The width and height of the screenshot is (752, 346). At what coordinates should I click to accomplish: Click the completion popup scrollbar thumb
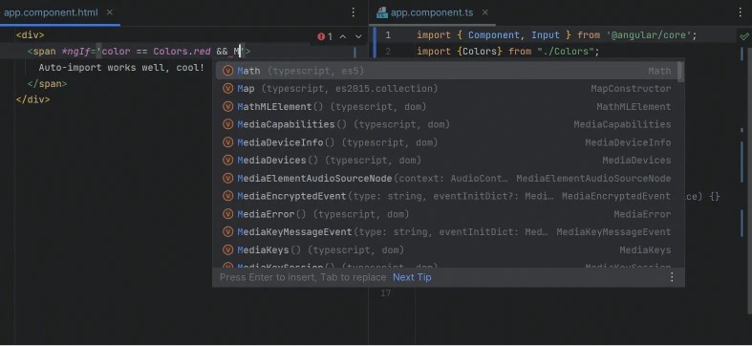[x=680, y=72]
